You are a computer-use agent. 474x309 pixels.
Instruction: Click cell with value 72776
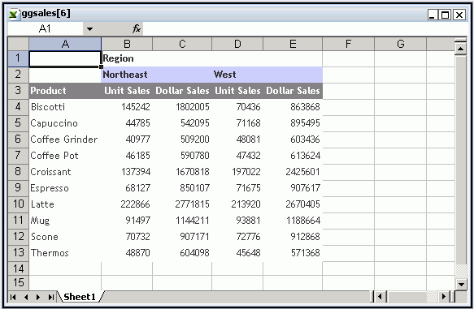click(x=237, y=237)
